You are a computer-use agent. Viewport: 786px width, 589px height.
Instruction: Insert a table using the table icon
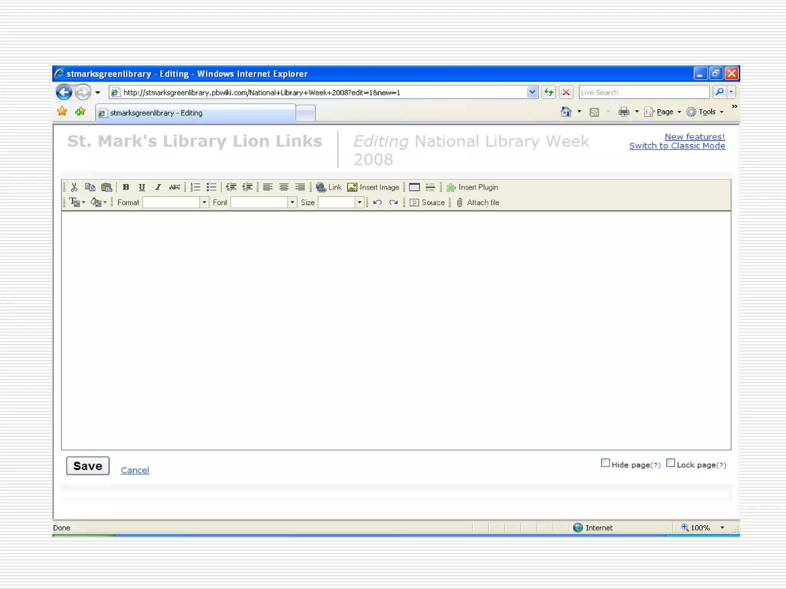(x=414, y=187)
